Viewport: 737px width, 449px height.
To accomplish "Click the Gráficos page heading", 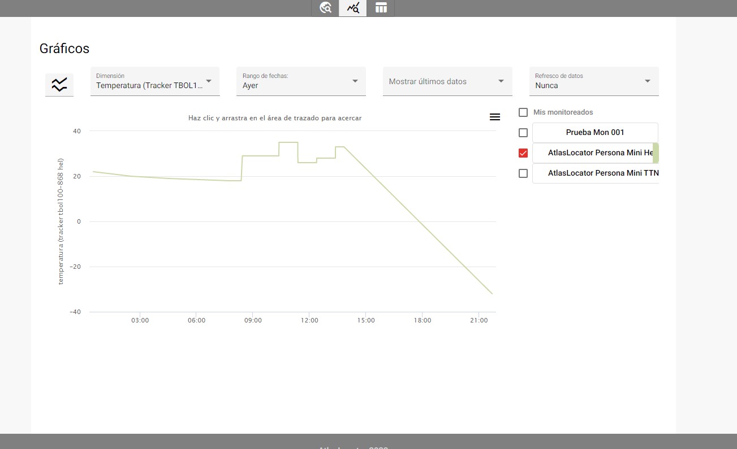I will coord(64,49).
